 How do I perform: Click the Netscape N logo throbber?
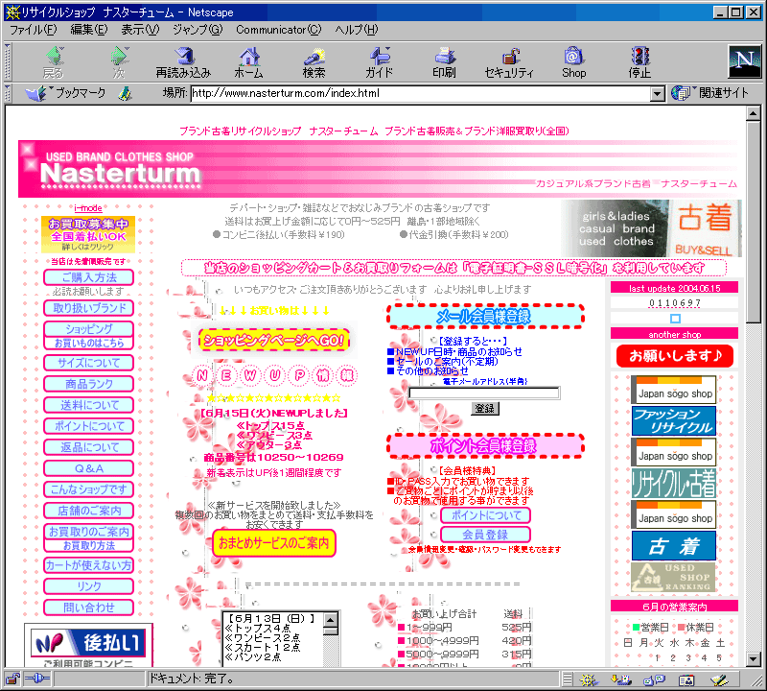pos(745,61)
